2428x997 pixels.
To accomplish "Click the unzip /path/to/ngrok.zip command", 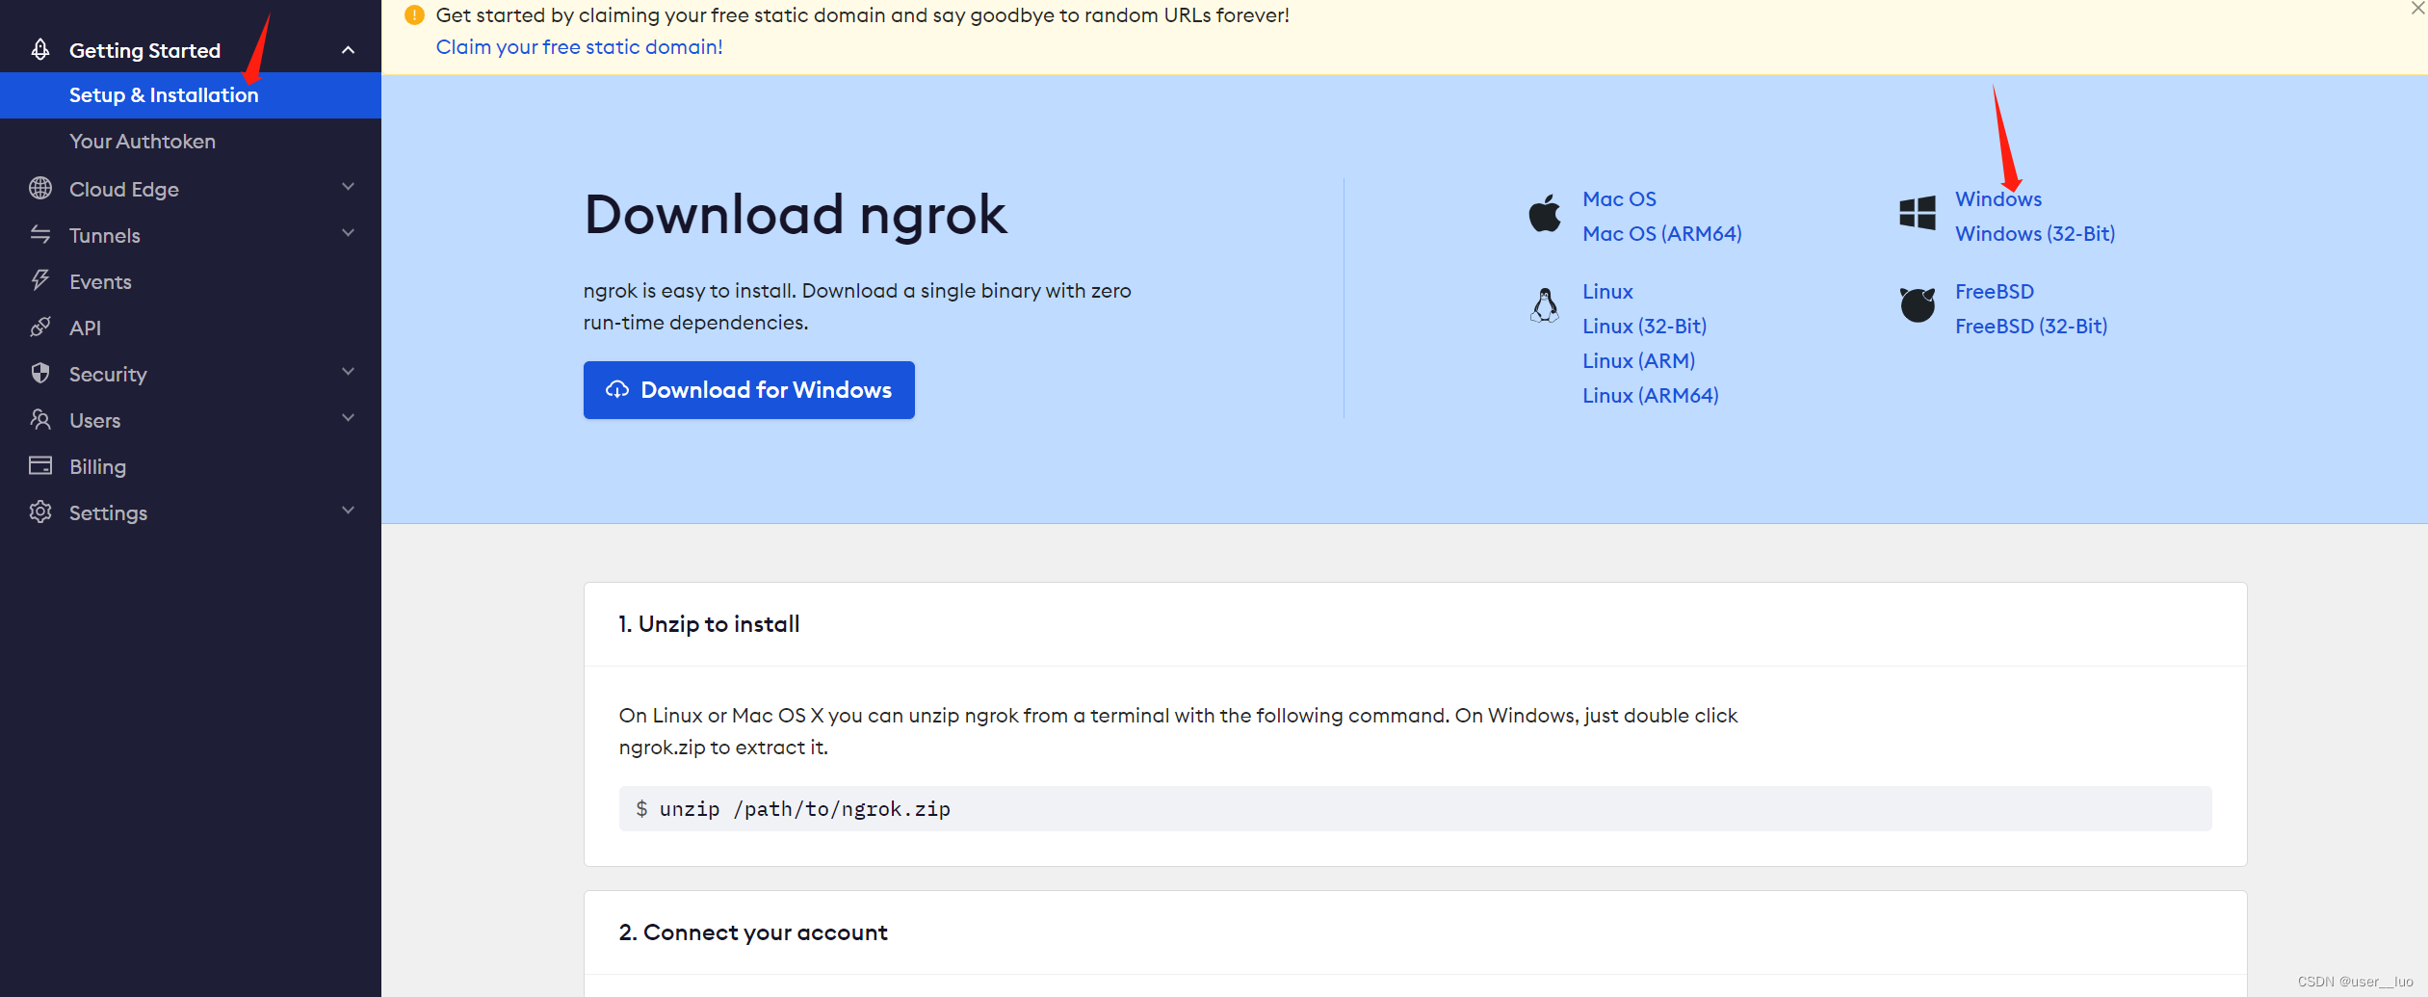I will coord(1415,809).
